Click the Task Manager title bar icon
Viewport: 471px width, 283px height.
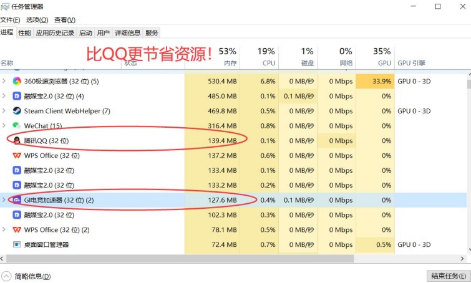click(x=5, y=6)
